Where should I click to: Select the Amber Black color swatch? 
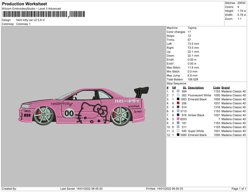click(x=178, y=115)
